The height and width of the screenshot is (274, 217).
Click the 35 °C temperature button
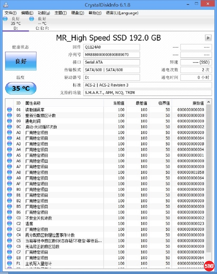[21, 88]
